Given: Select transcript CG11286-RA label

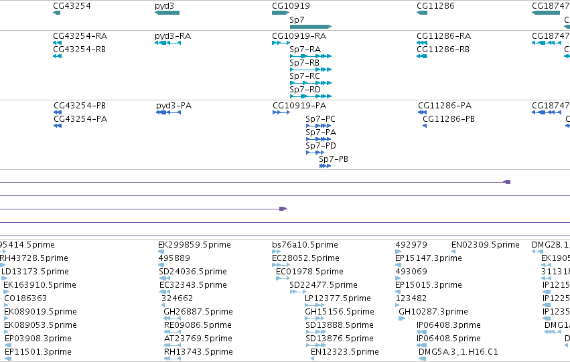Looking at the screenshot, I should [x=443, y=36].
